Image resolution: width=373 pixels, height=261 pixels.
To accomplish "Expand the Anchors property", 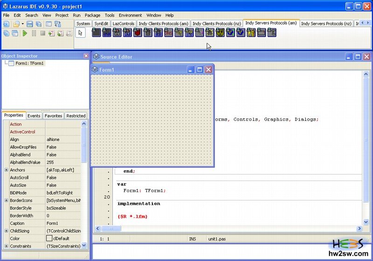I will [6, 170].
